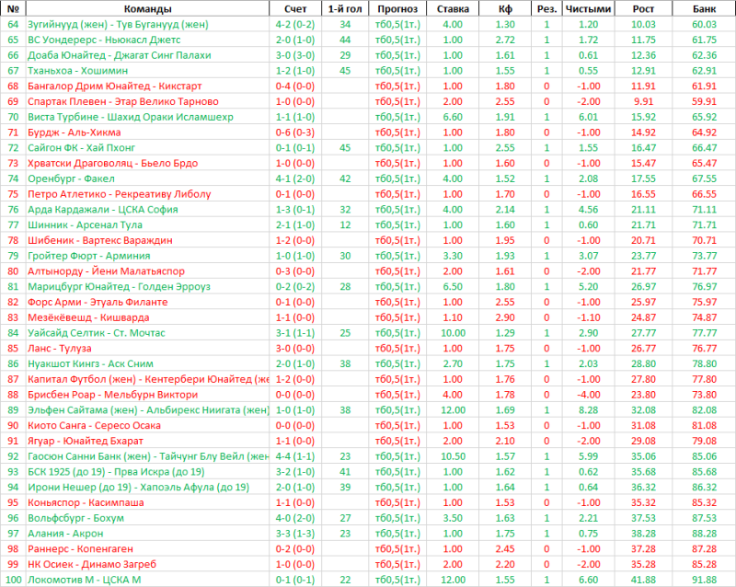This screenshot has width=736, height=587.
Task: Click row number 100 in the first column
Action: click(13, 579)
